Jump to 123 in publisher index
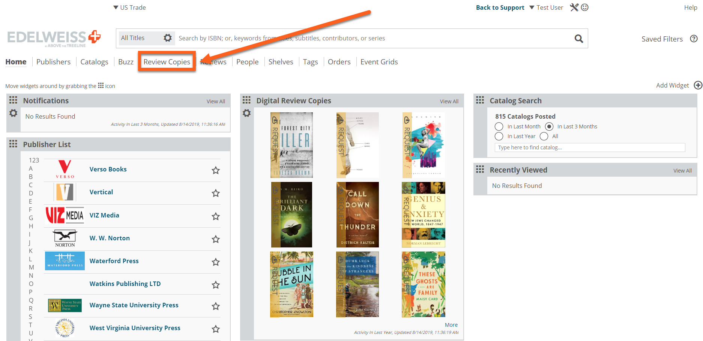This screenshot has height=341, width=703. click(34, 160)
